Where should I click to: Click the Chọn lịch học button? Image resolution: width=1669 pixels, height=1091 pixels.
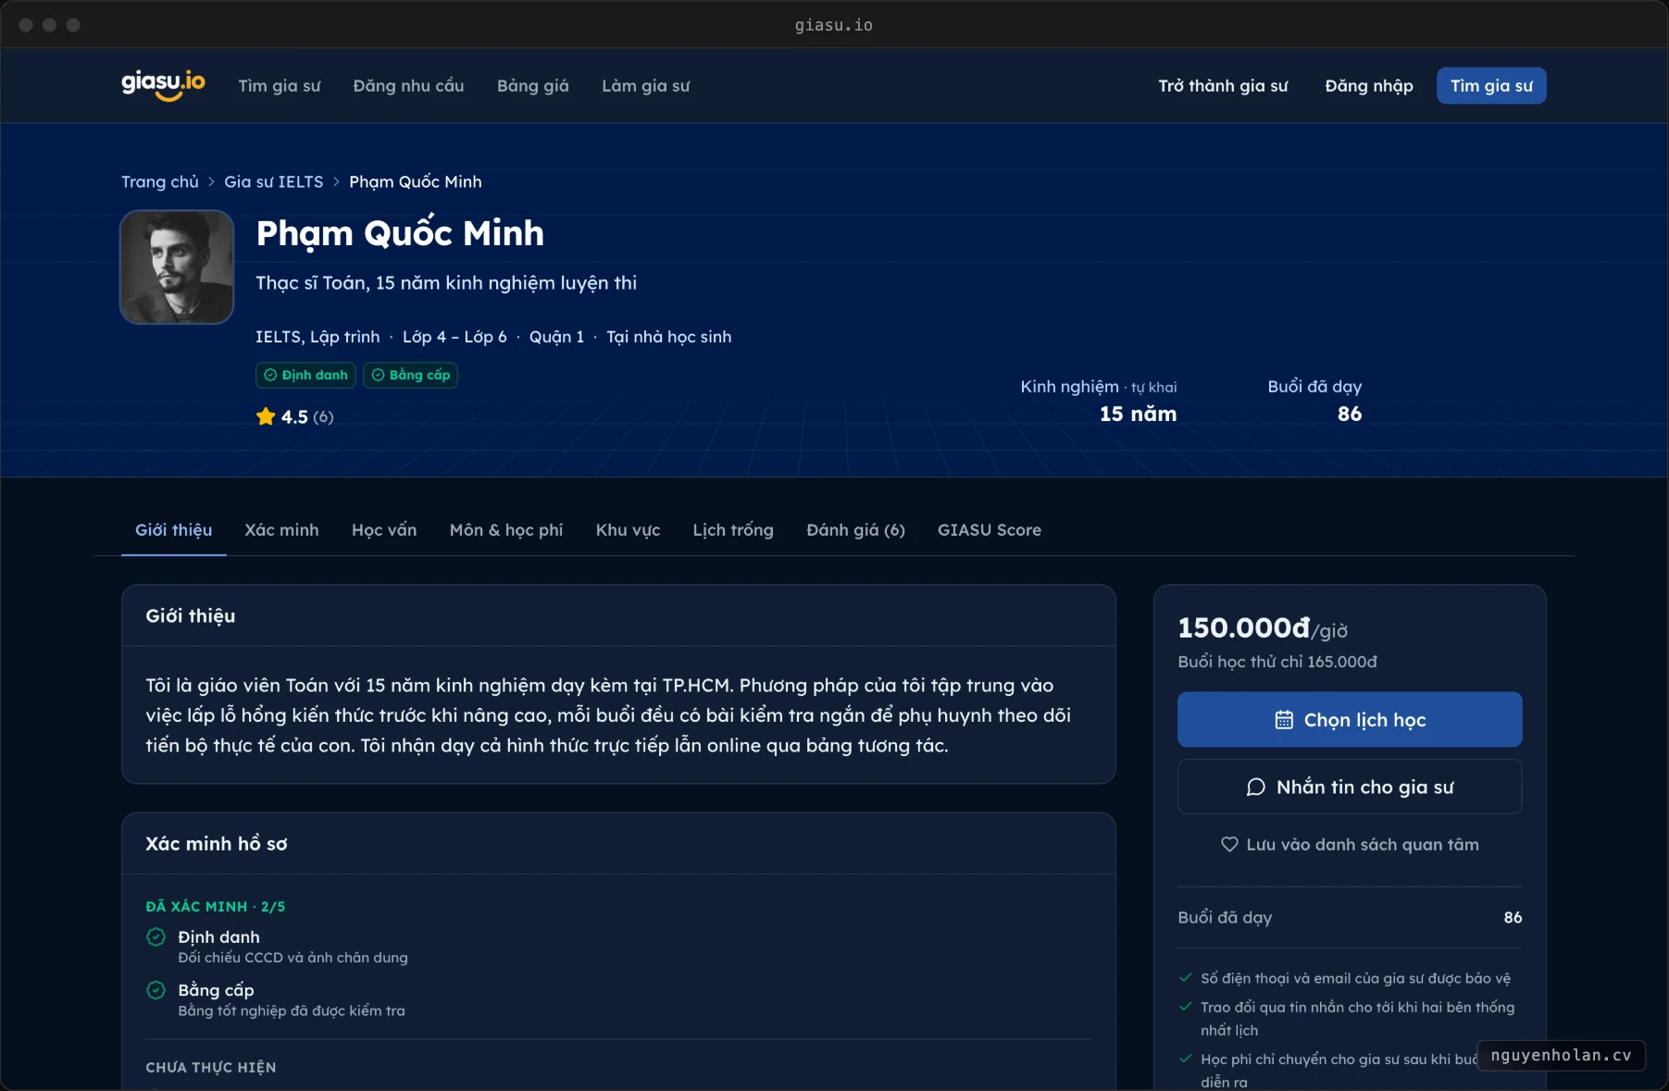coord(1350,720)
